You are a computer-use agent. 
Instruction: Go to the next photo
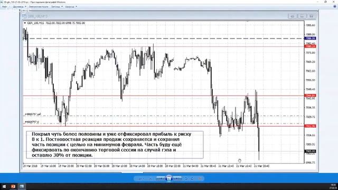pyautogui.click(x=177, y=178)
